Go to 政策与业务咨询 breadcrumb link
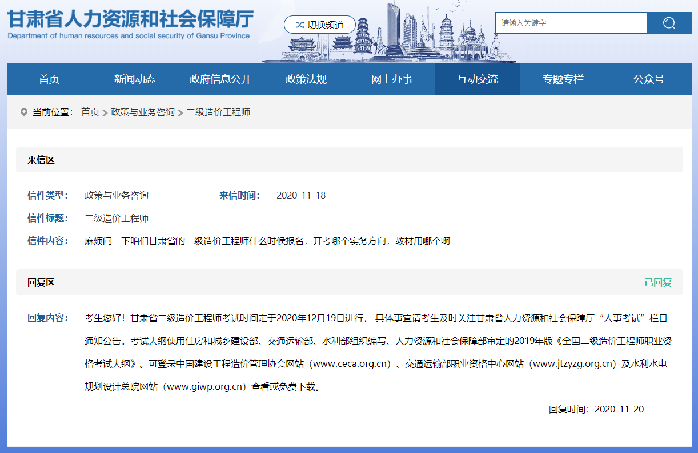 pos(143,112)
